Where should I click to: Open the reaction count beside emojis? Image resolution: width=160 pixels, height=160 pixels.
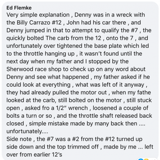point(153,159)
